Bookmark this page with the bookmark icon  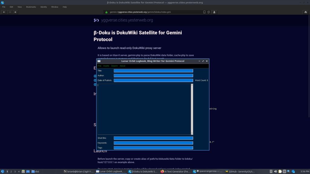(204, 12)
